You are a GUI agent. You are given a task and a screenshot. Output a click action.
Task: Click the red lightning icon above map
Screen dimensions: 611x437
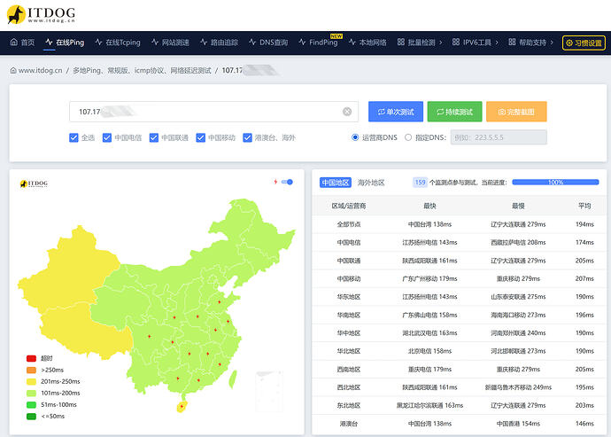click(275, 182)
